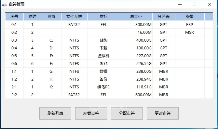
Task: Select the F: drive letter cell
Action: click(51, 64)
